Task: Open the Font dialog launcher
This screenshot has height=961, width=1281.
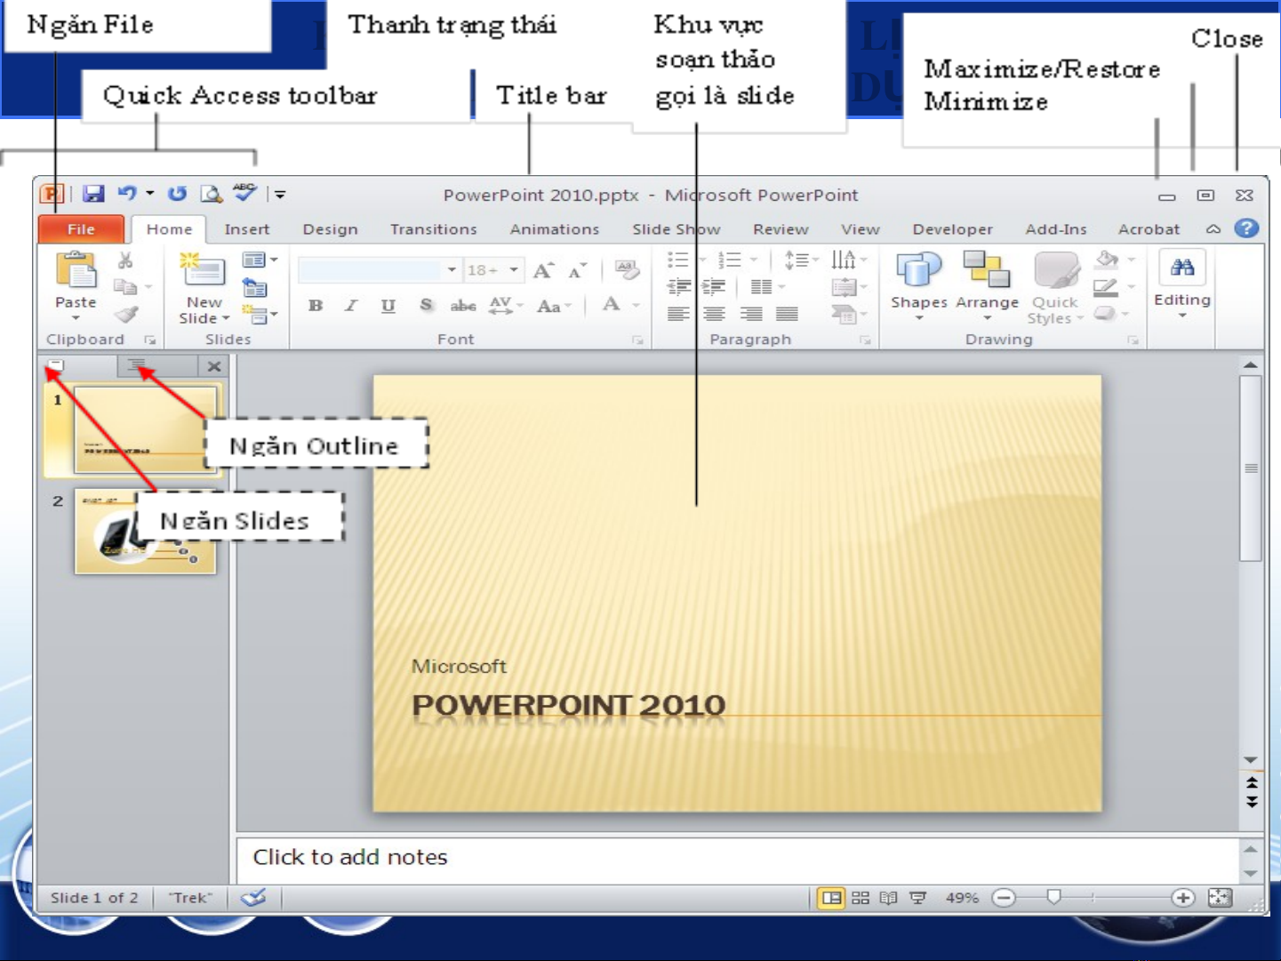Action: point(637,340)
